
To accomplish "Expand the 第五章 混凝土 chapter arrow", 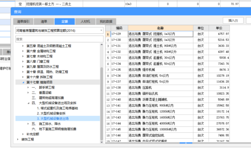I will tap(23, 46).
